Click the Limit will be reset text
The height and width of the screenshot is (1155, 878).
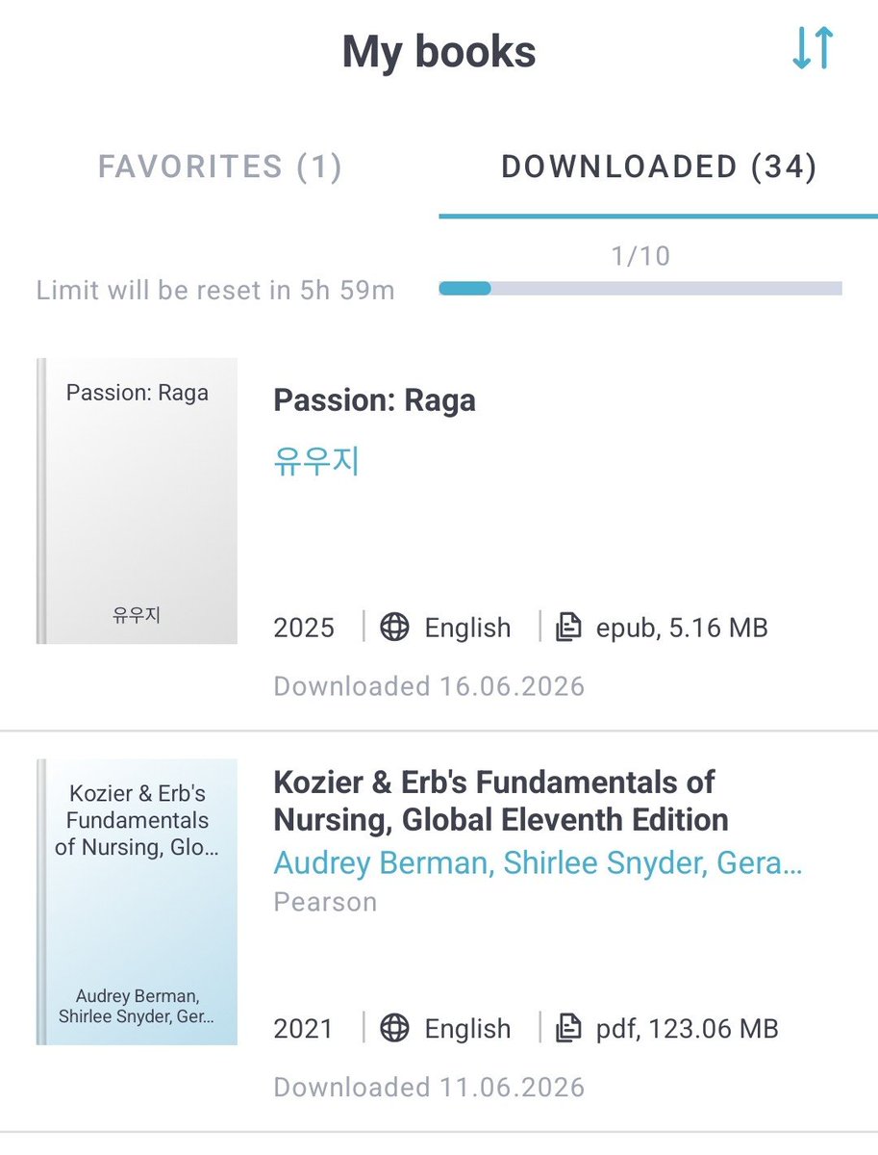coord(215,291)
